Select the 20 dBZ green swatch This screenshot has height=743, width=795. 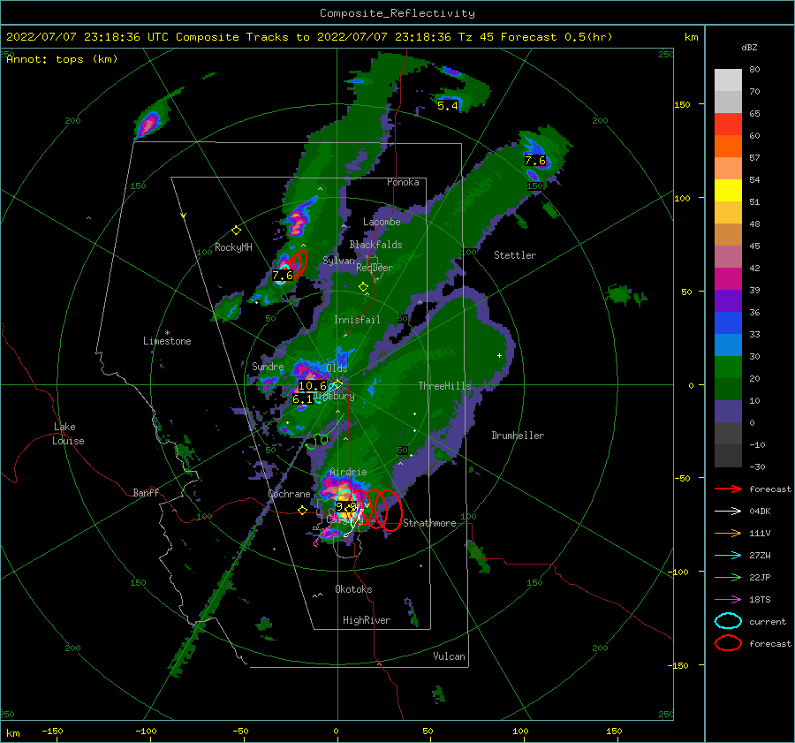[x=728, y=368]
